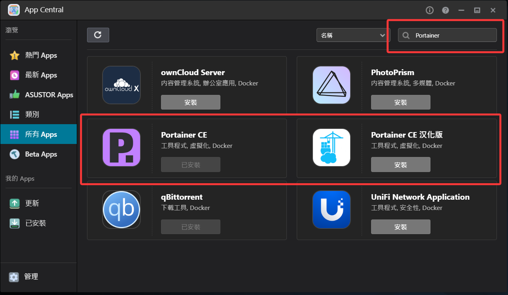Screen dimensions: 508x295
Task: Click the refresh icon button
Action: tap(98, 35)
